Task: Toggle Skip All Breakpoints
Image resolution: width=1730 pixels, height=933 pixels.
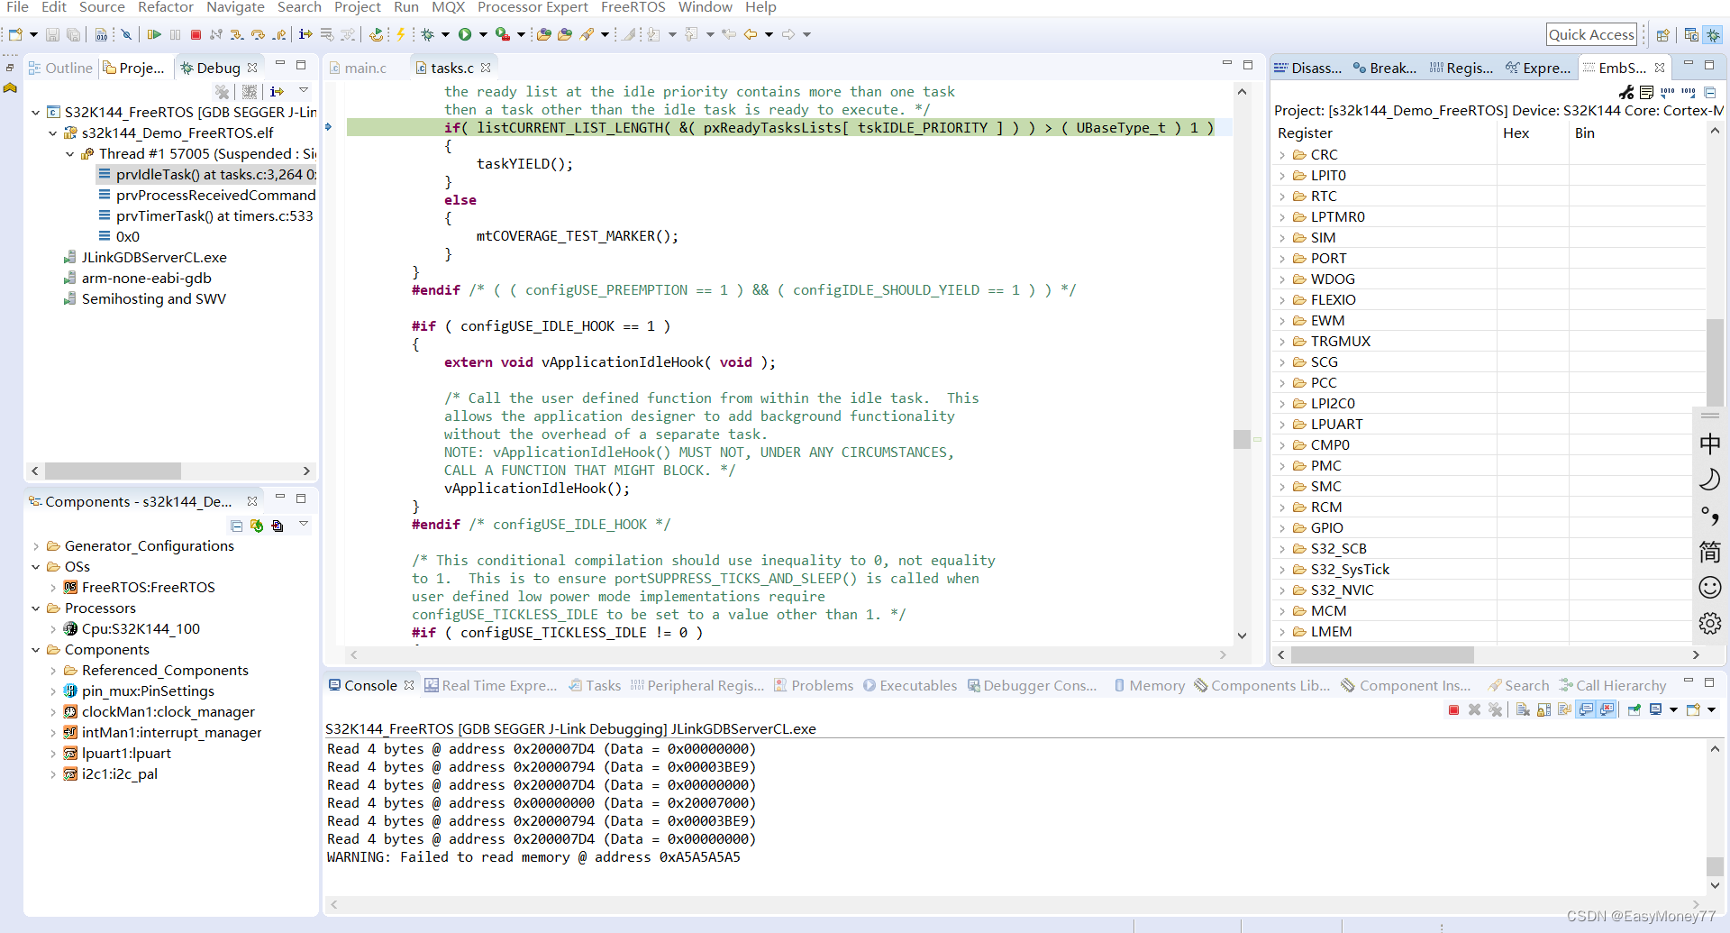Action: [125, 34]
